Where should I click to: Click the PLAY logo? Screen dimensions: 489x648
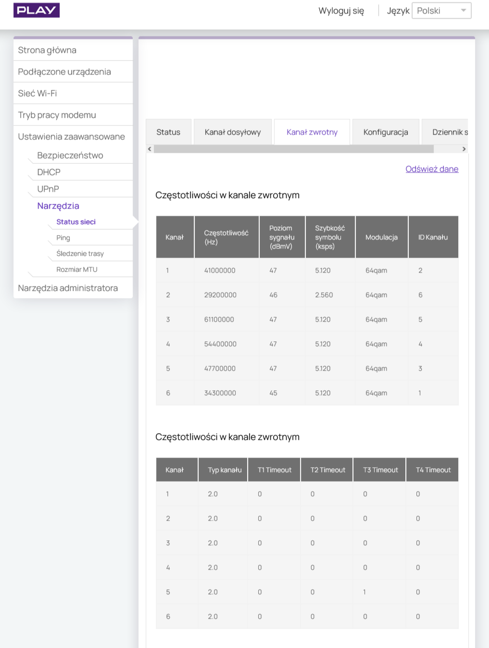pos(37,10)
